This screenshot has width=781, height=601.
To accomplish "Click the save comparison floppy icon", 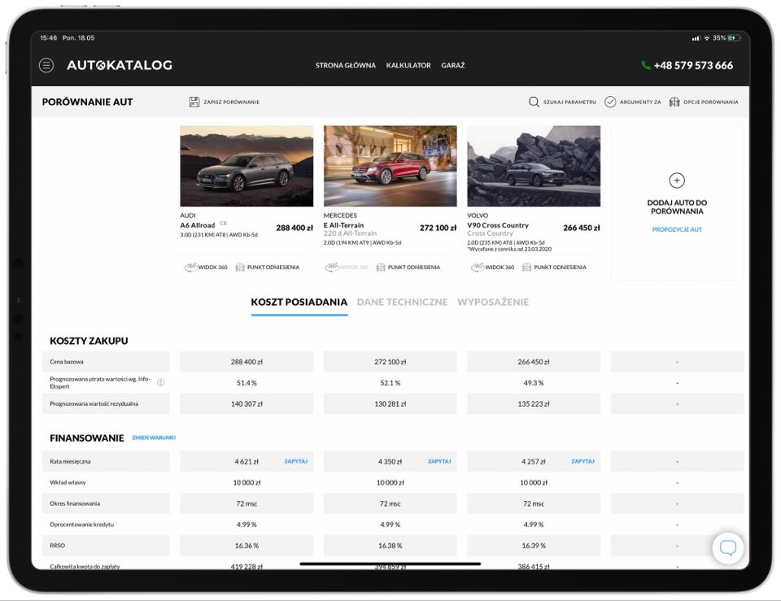I will pos(194,102).
